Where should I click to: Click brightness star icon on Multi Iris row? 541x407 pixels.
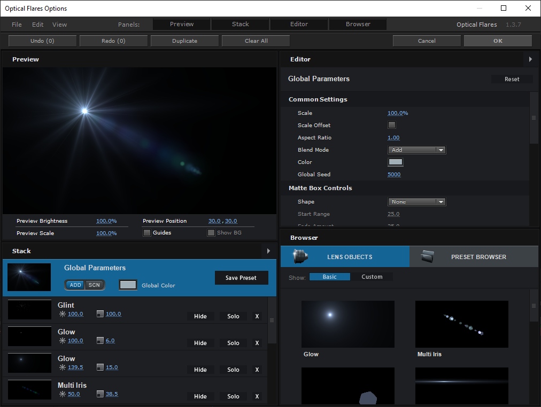tap(63, 394)
